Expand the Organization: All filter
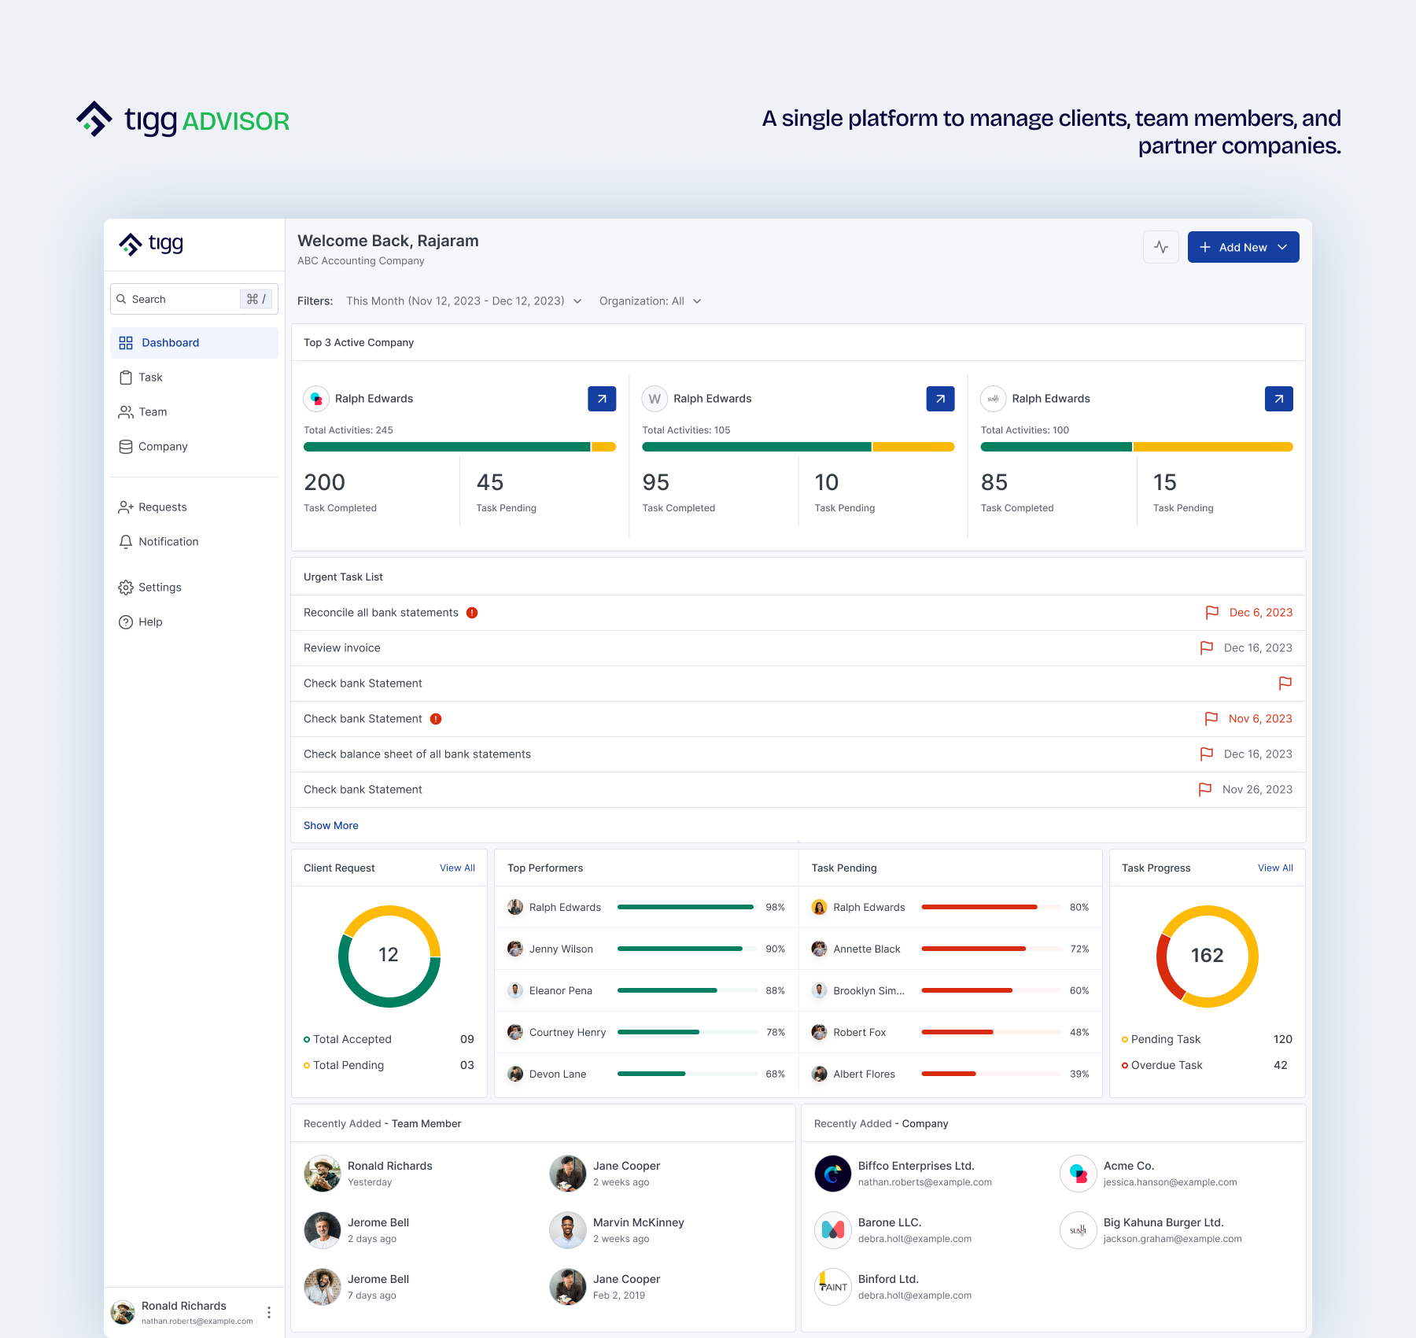 pos(650,301)
